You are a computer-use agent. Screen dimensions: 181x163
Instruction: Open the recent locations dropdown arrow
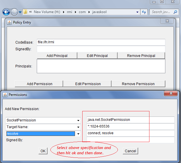[x=20, y=12]
